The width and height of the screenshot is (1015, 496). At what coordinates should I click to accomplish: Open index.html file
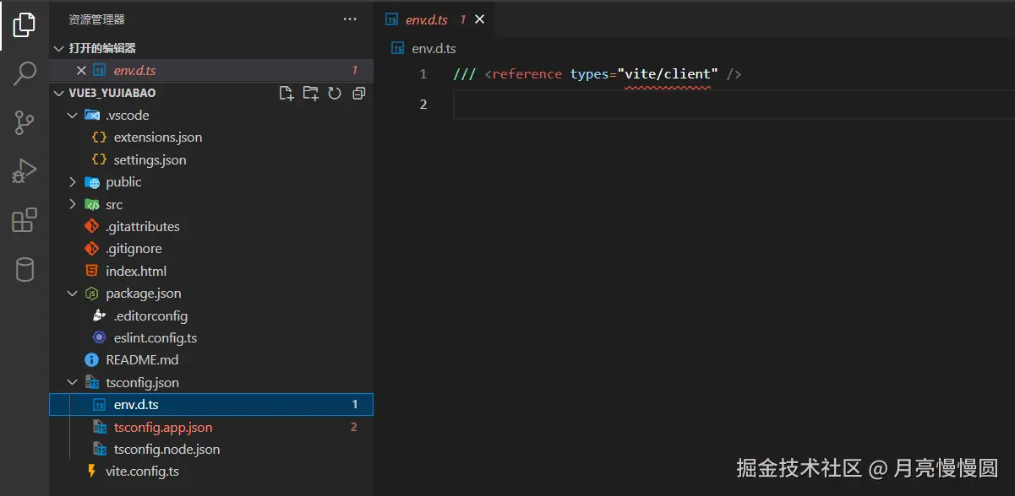point(136,271)
